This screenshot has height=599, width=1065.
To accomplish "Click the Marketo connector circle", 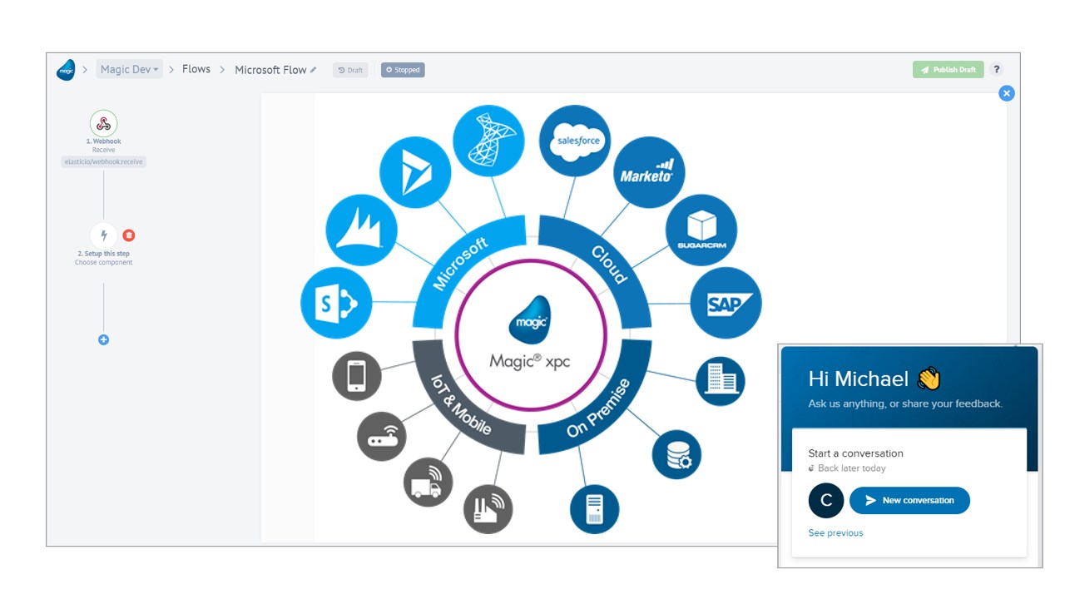I will pos(649,173).
